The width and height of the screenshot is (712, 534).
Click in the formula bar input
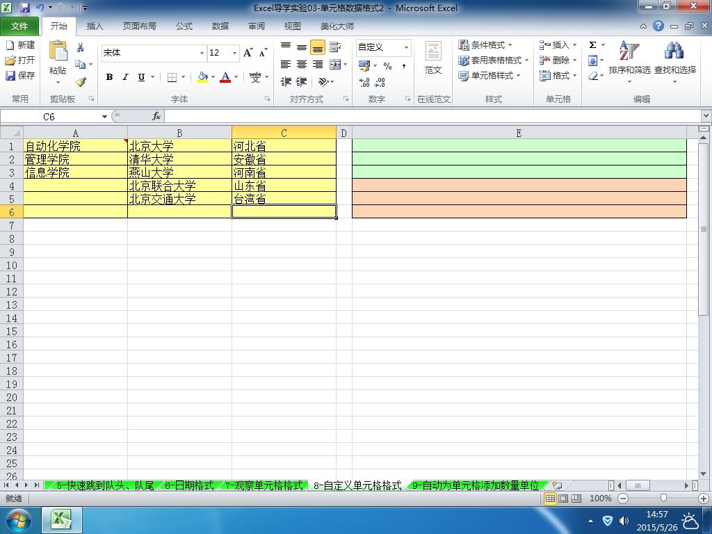tap(432, 117)
